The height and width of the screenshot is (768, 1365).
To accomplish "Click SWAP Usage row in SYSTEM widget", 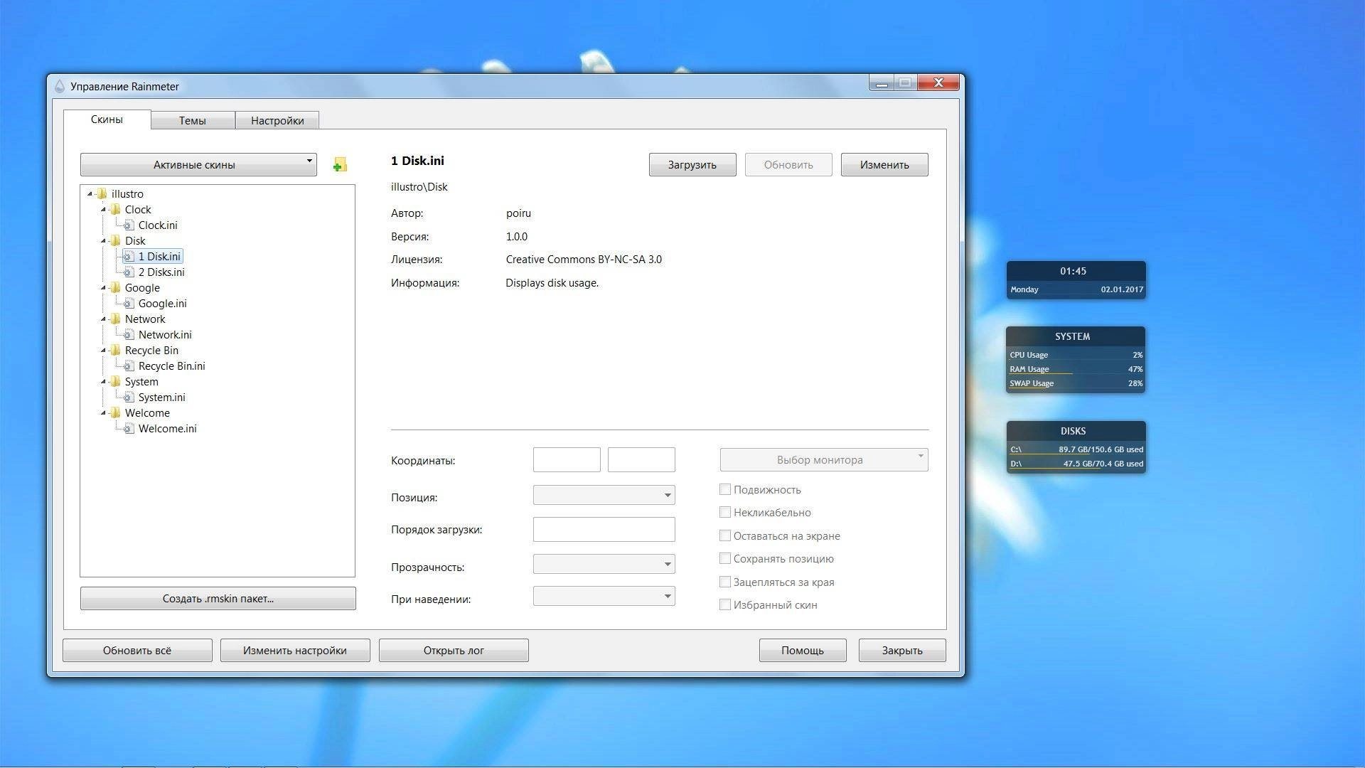I will [x=1076, y=383].
